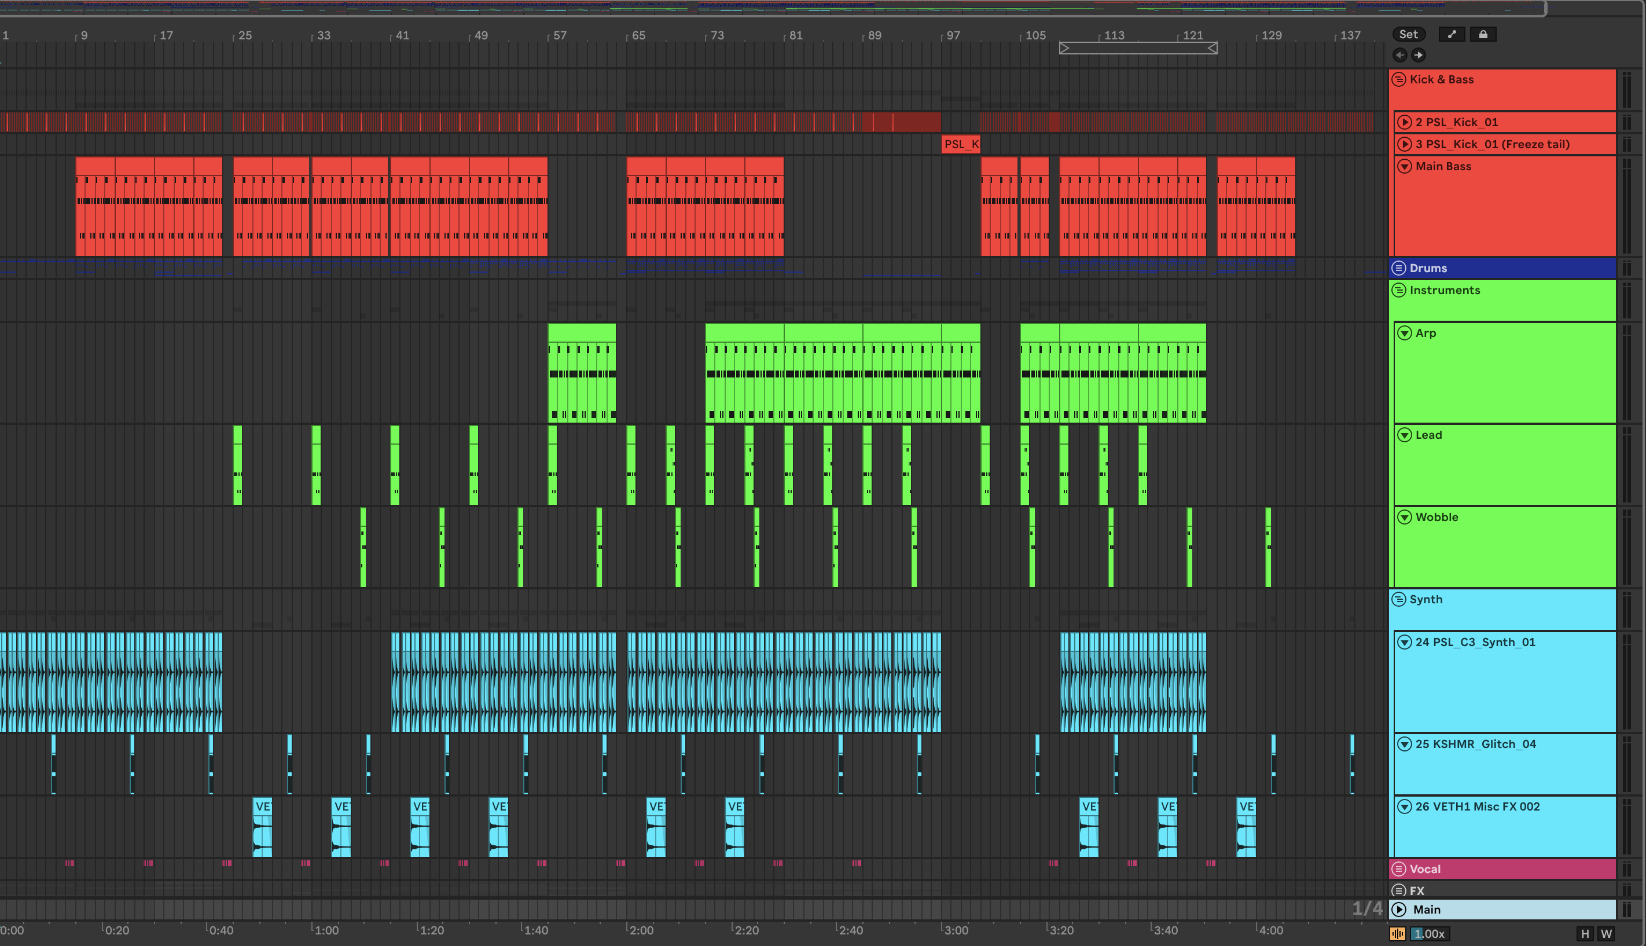Click the Kick & Bass track level meter
The height and width of the screenshot is (946, 1646).
(1626, 90)
